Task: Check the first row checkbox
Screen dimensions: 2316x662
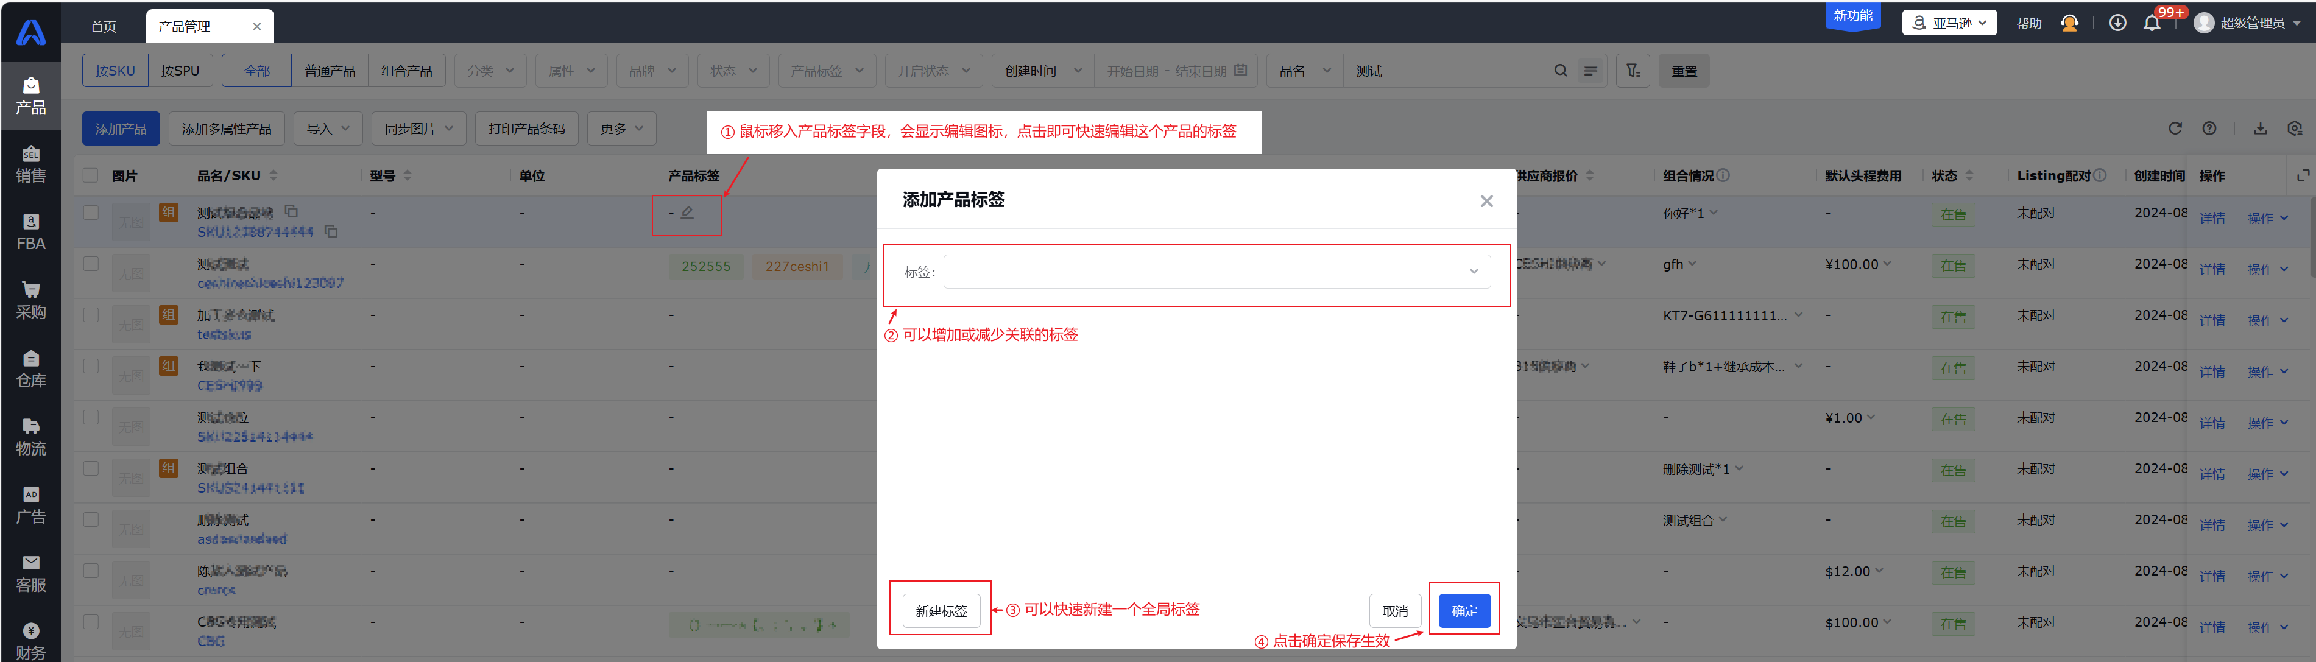Action: pos(91,213)
